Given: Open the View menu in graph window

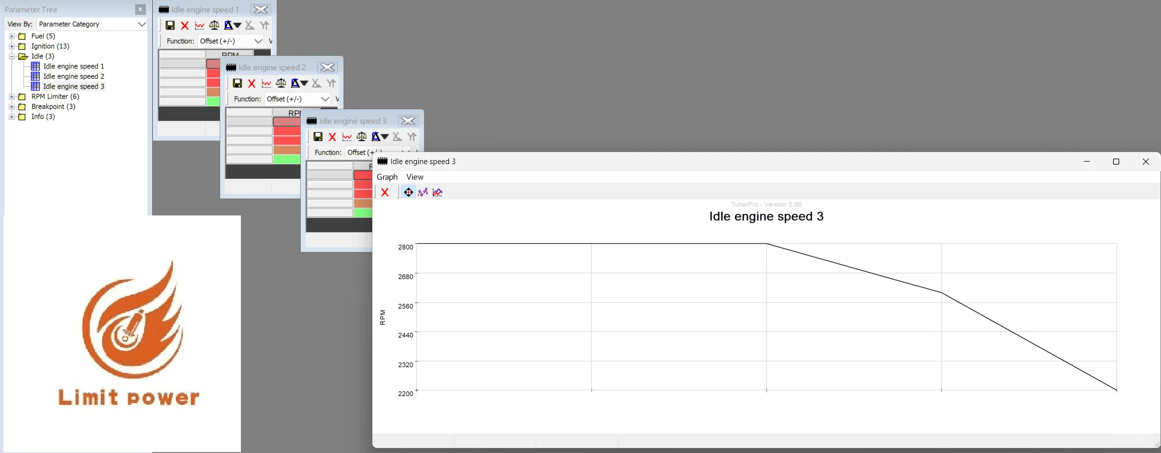Looking at the screenshot, I should (415, 177).
